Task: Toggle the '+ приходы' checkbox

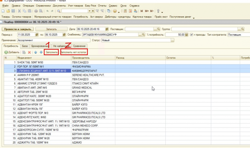Action: tap(192, 34)
